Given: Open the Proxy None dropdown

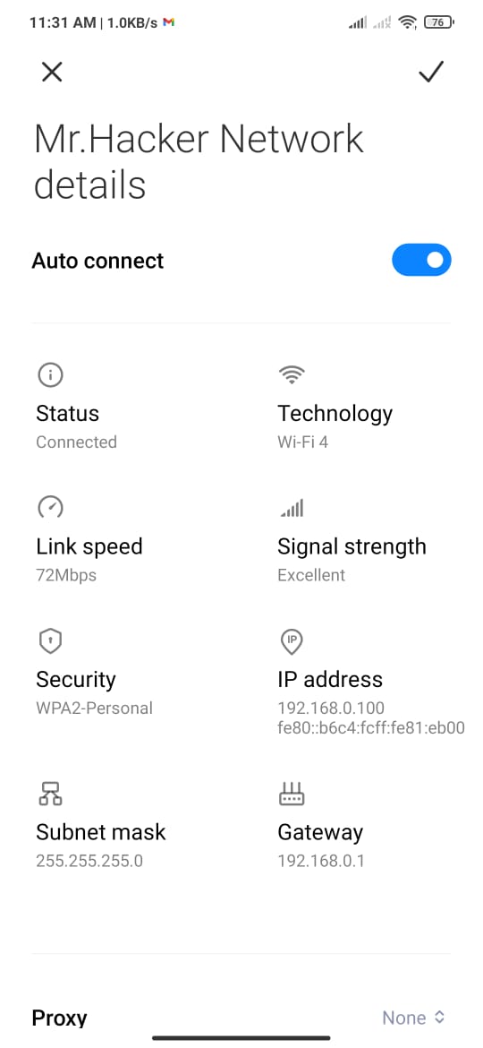Looking at the screenshot, I should (413, 1018).
